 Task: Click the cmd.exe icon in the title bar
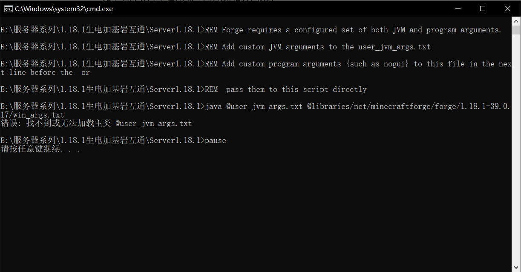8,9
